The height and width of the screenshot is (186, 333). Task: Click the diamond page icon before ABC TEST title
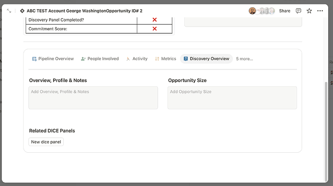click(x=22, y=11)
